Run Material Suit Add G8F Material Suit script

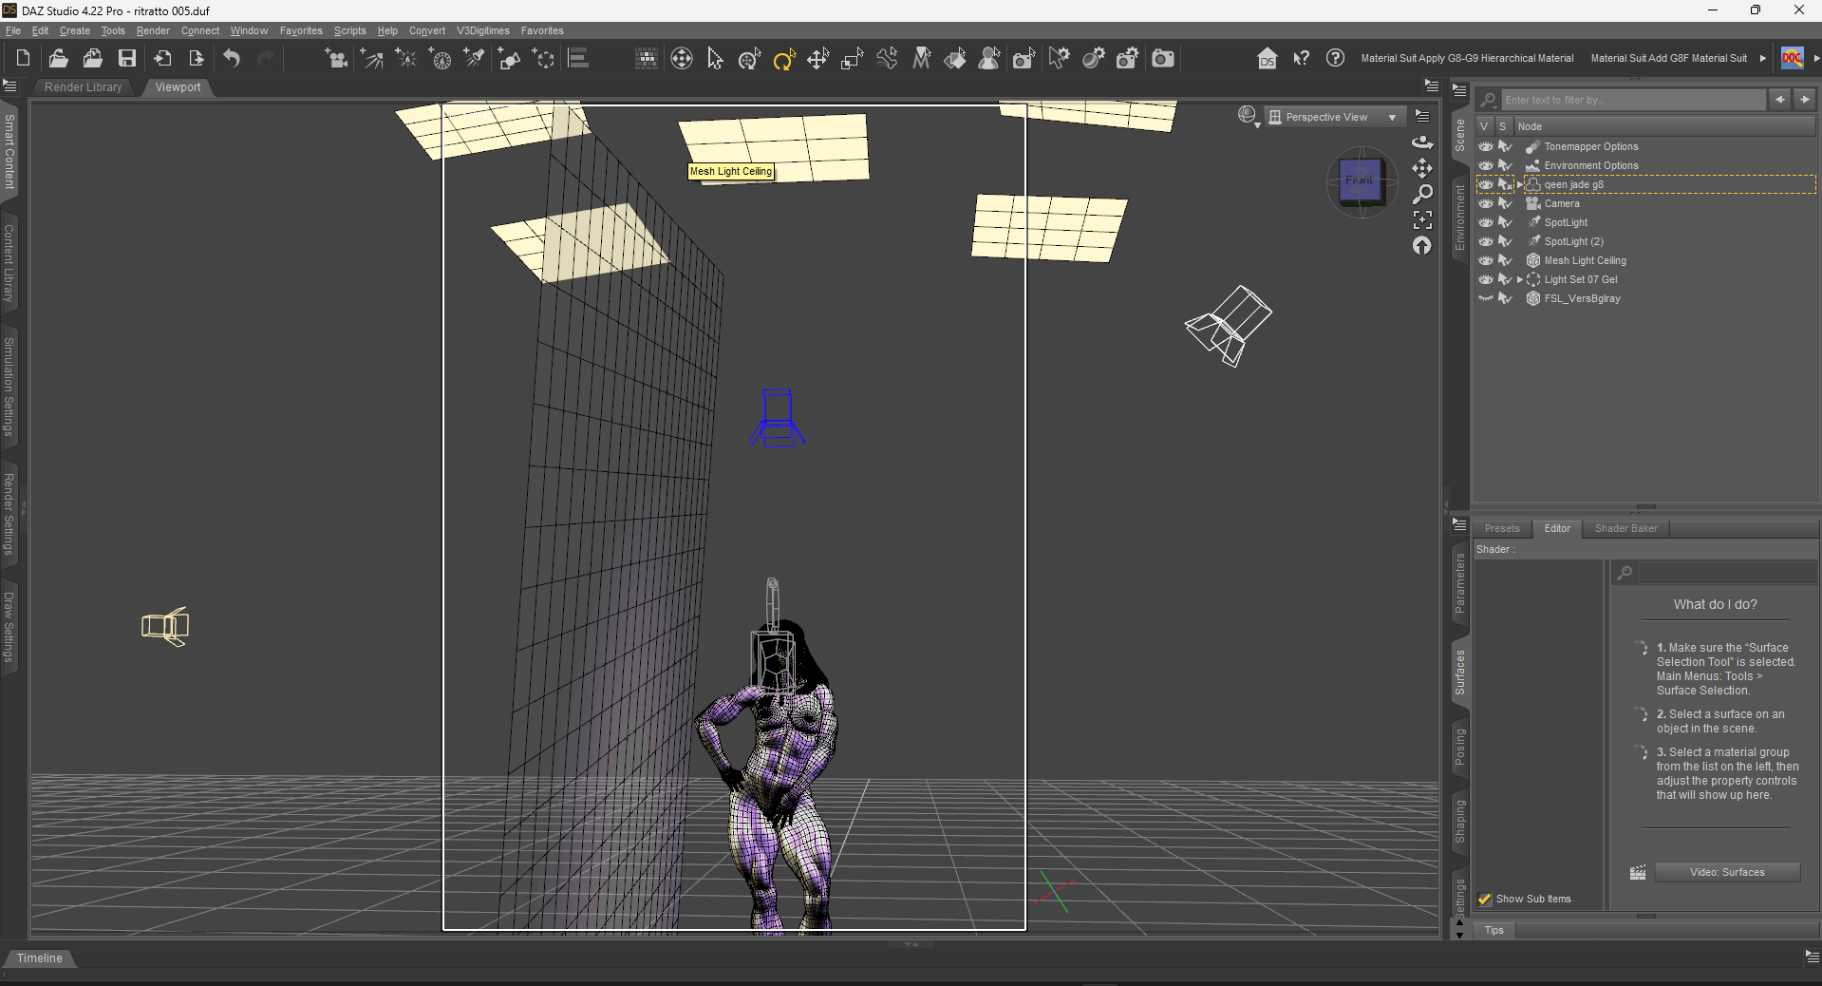pos(1668,58)
